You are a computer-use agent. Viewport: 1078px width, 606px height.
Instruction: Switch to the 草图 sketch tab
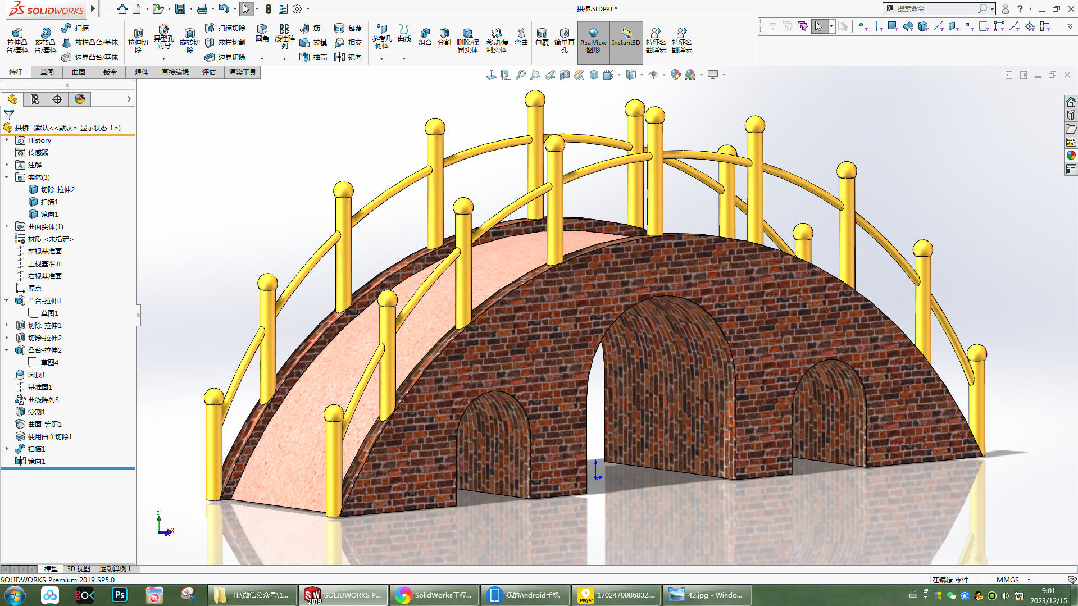pyautogui.click(x=47, y=72)
